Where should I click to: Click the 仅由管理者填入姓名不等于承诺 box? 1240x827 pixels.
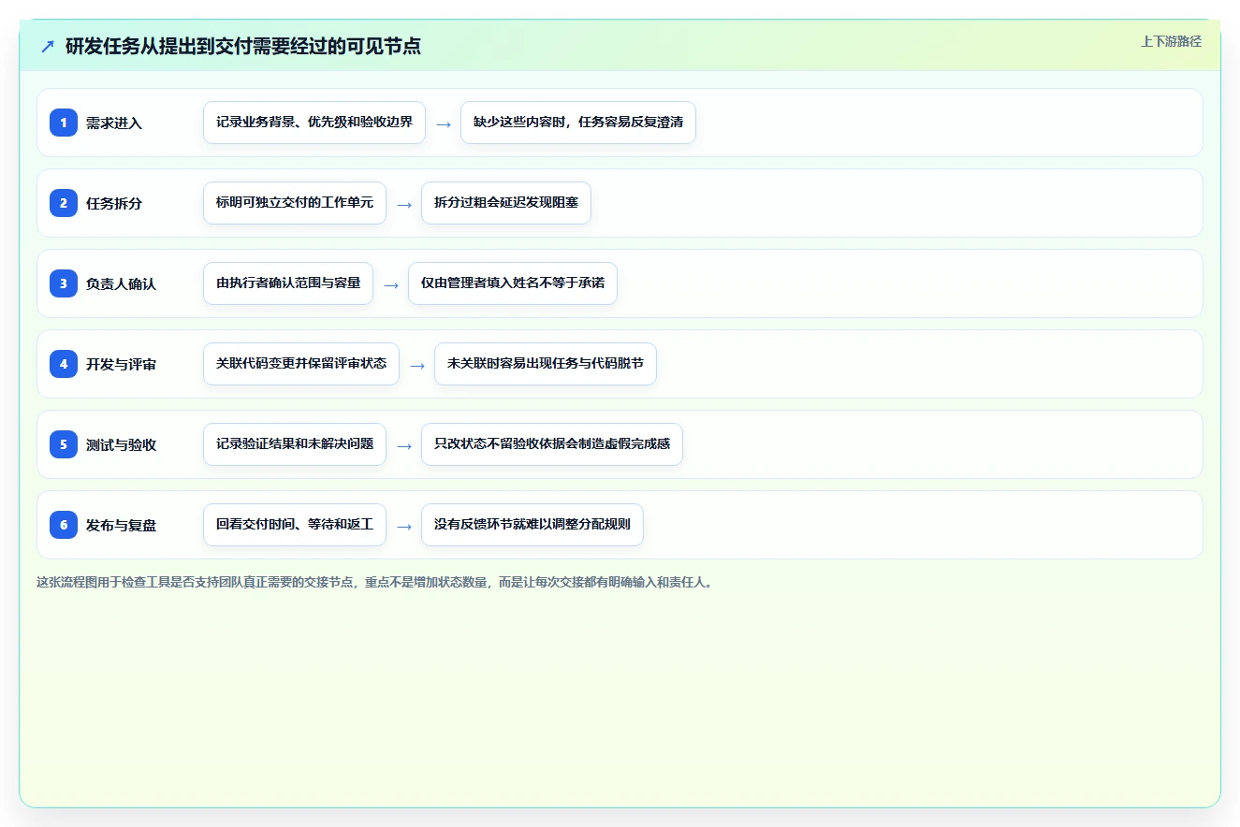pyautogui.click(x=513, y=283)
